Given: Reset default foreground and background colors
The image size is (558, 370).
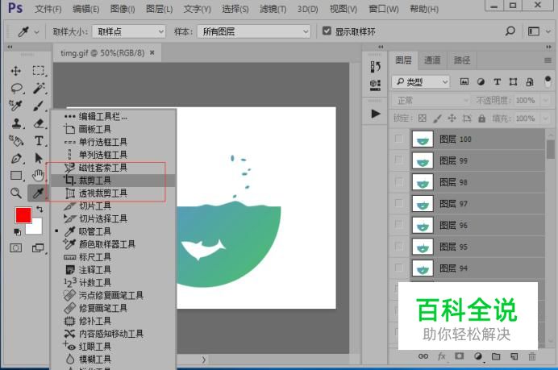Looking at the screenshot, I should (17, 232).
